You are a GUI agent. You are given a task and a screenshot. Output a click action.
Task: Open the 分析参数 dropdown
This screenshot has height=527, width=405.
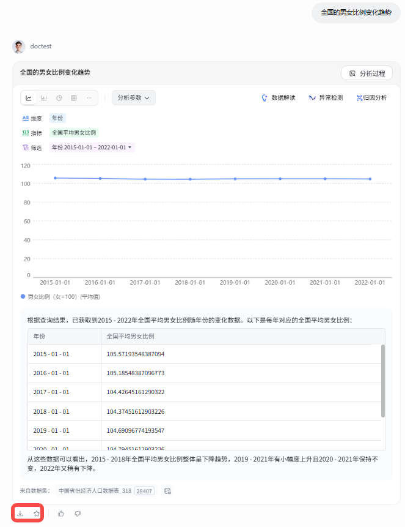point(133,98)
